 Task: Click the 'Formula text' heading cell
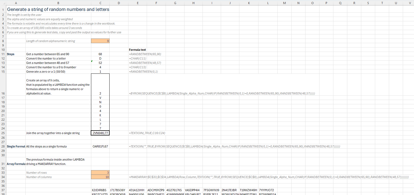pos(137,50)
